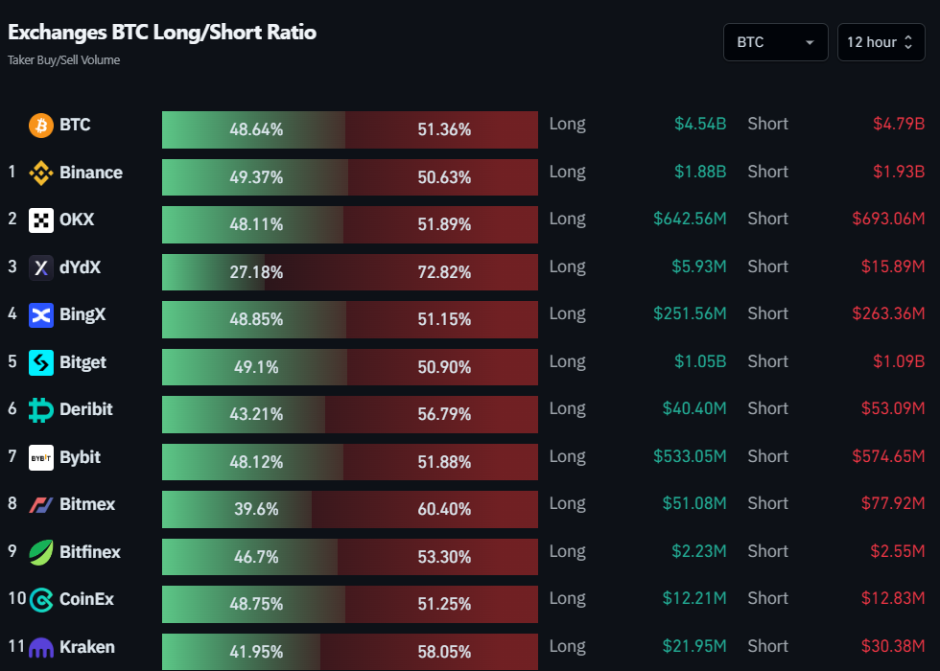Select the Binance exchange icon

click(x=42, y=173)
